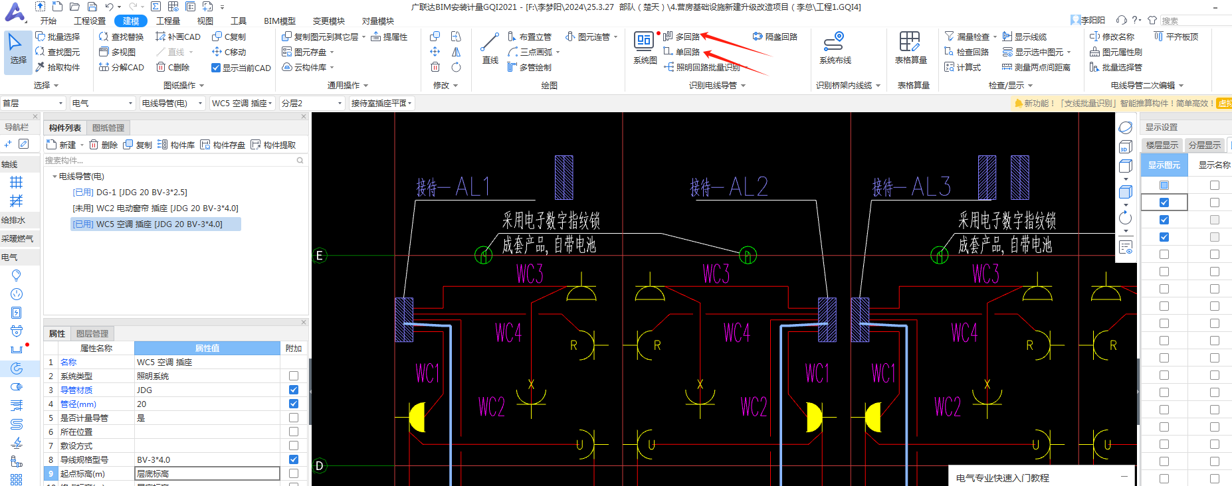Switch to 分层显示 tab in display settings
Image resolution: width=1232 pixels, height=486 pixels.
[1205, 145]
